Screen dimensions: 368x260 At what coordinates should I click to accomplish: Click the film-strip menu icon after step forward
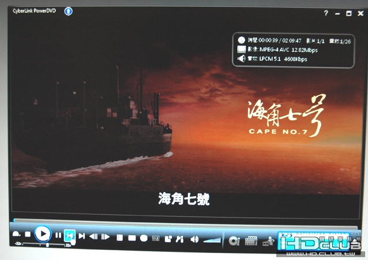pos(120,238)
